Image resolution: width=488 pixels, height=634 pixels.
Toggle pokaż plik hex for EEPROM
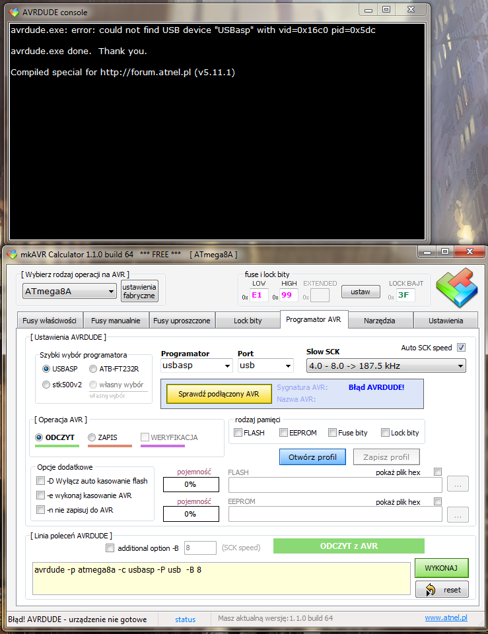click(x=437, y=501)
